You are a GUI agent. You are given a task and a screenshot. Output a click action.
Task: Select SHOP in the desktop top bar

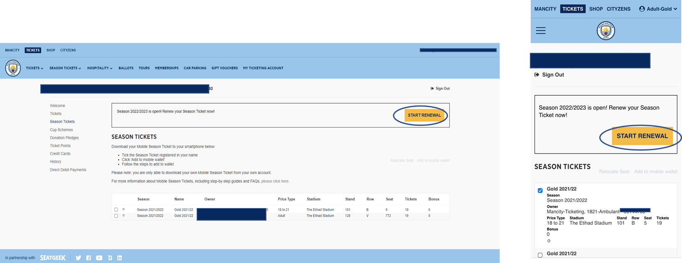(51, 50)
